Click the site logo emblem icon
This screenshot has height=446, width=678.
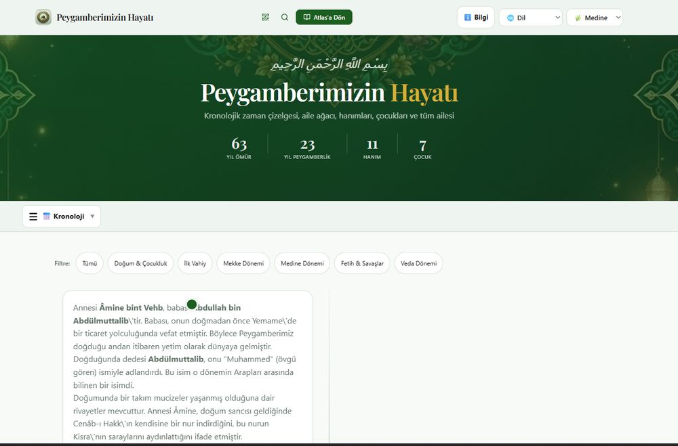pos(43,18)
